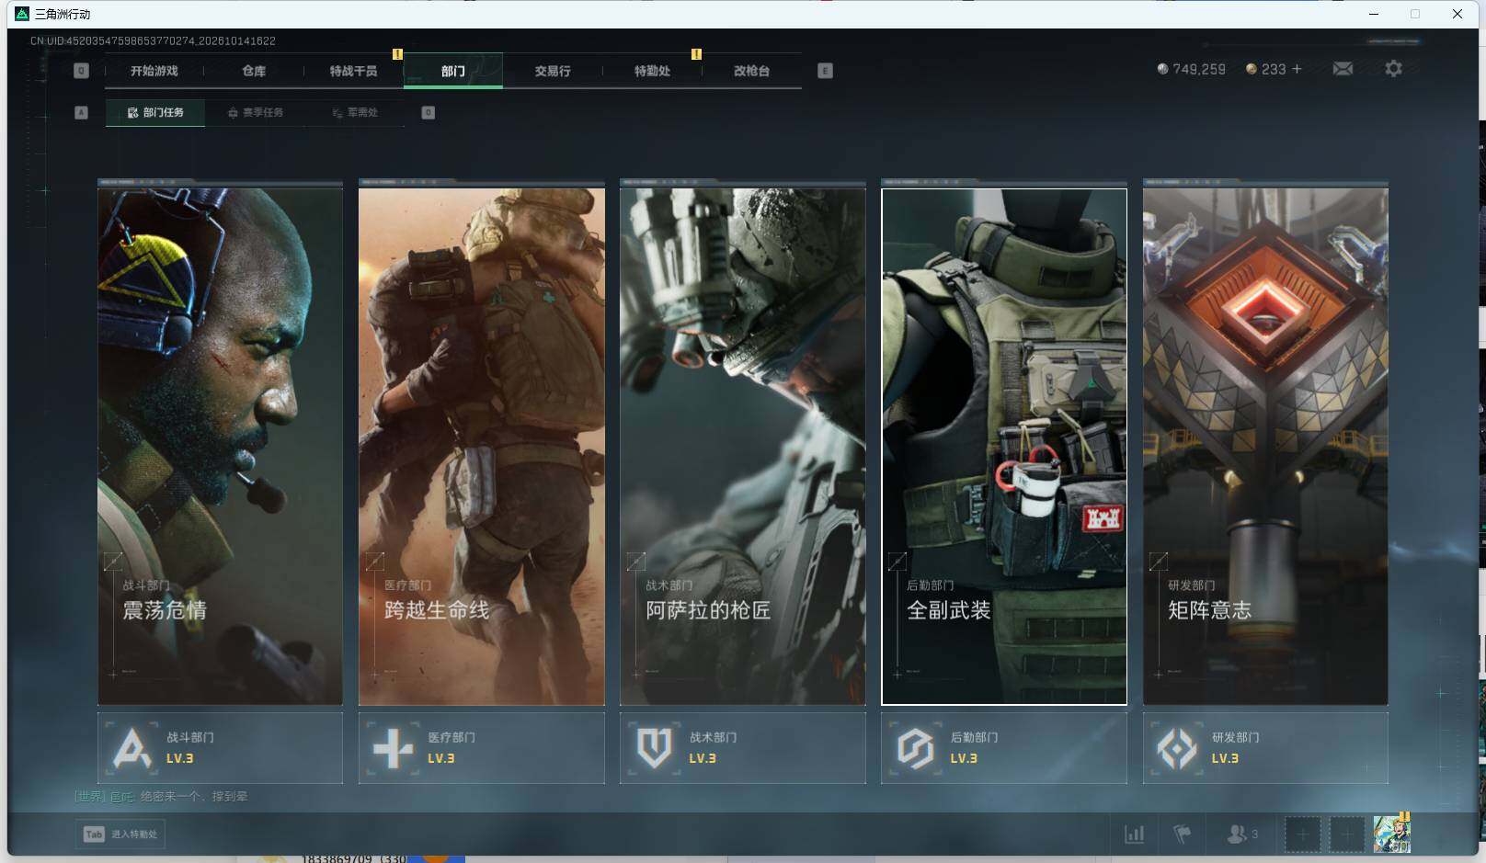Click the 战斗部门 LV.3 level panel

point(220,748)
